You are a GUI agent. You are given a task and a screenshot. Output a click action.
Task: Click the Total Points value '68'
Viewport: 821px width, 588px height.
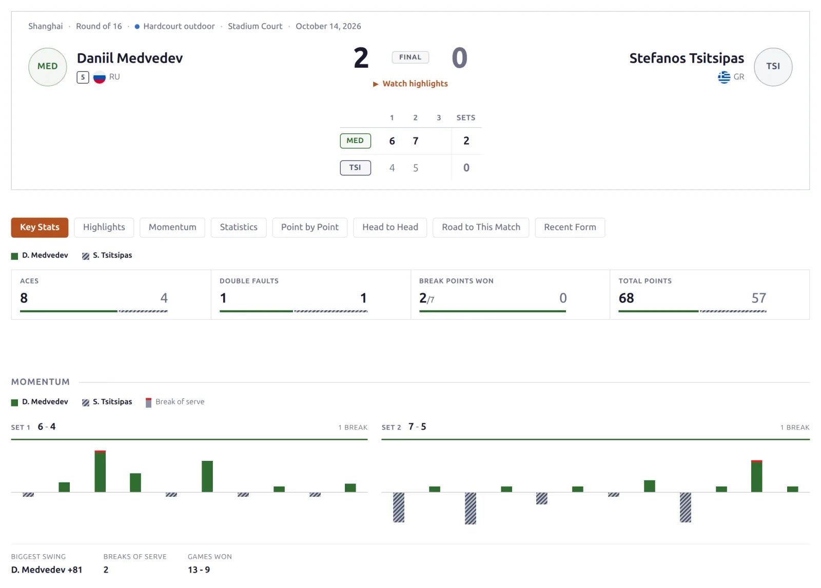click(x=626, y=298)
